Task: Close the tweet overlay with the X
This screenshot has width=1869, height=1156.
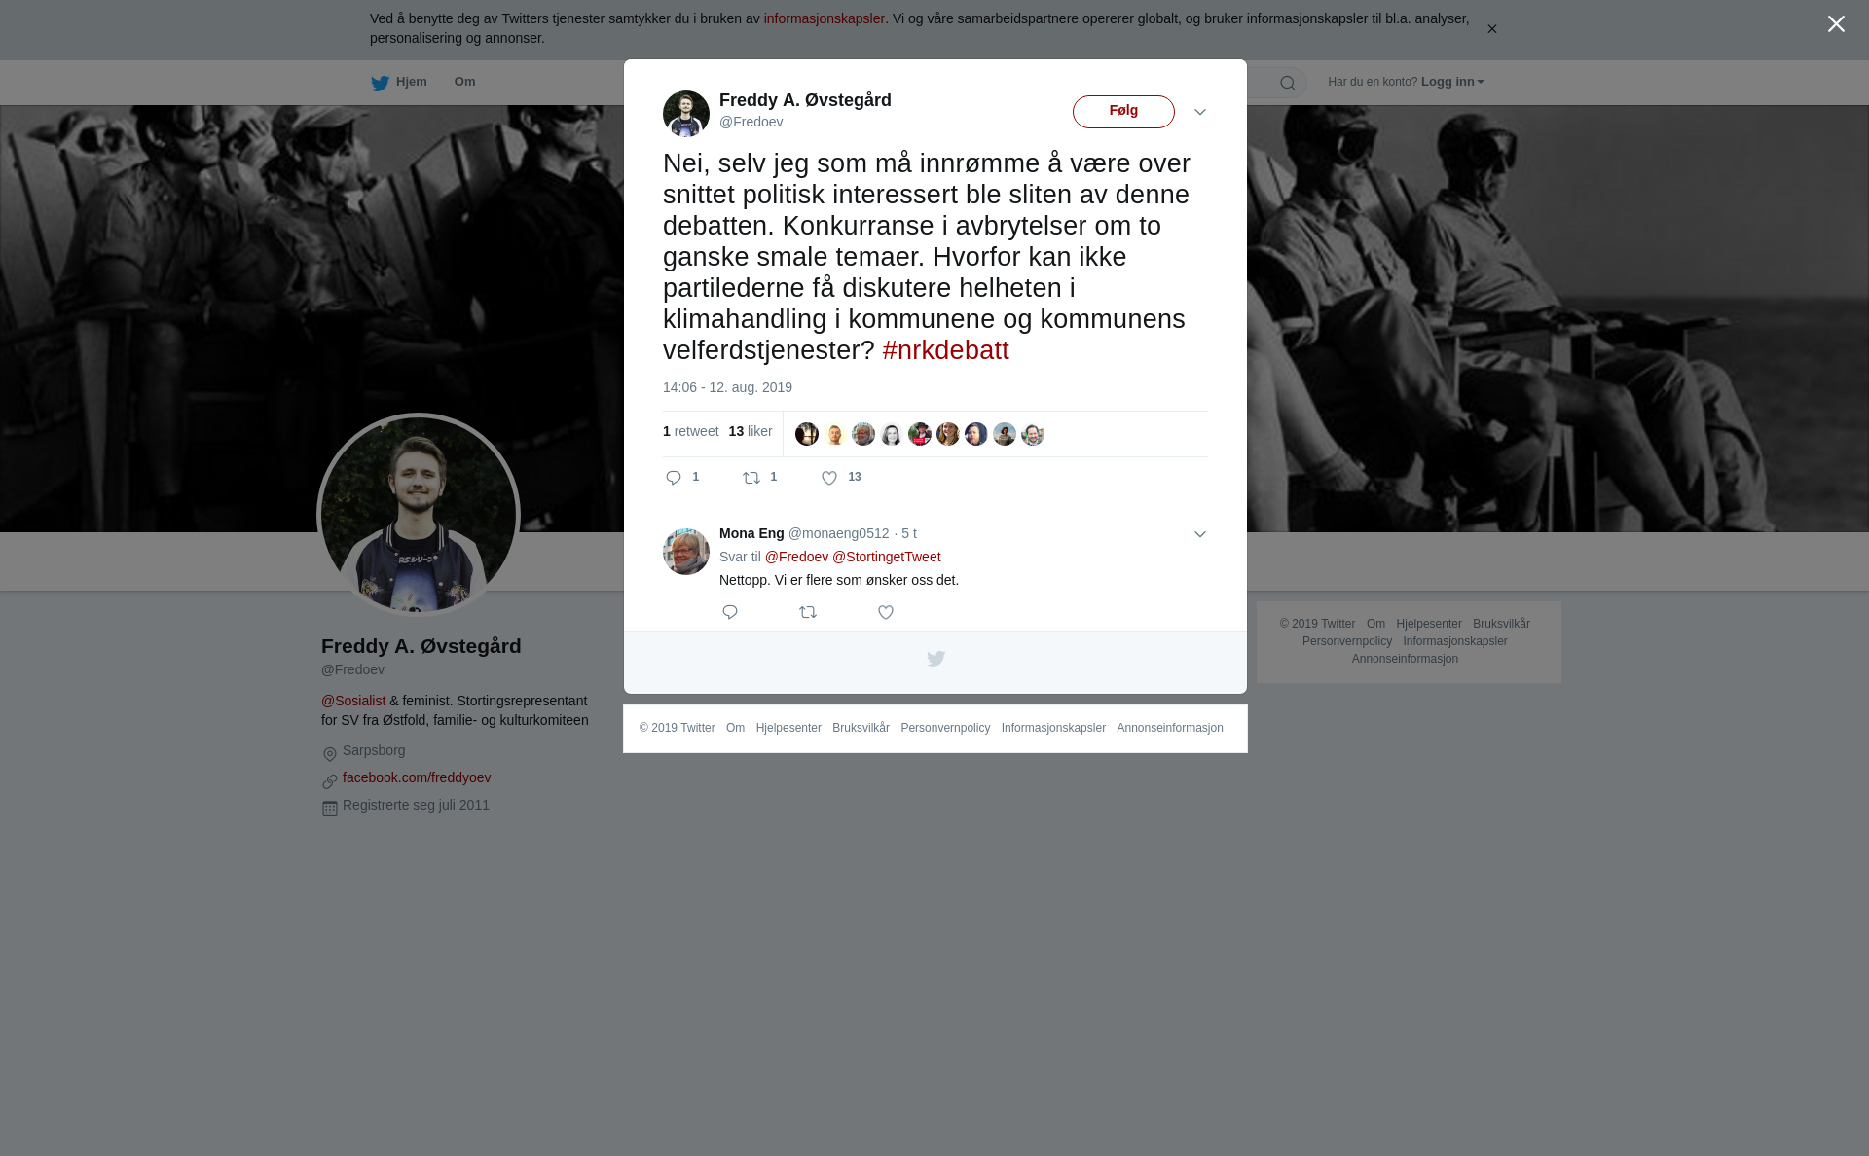Action: click(1836, 24)
